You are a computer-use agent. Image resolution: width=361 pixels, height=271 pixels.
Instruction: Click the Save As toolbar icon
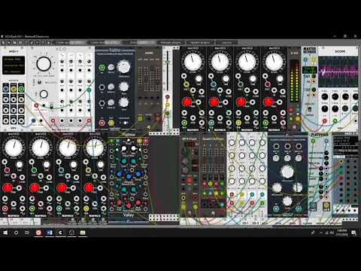click(x=20, y=43)
